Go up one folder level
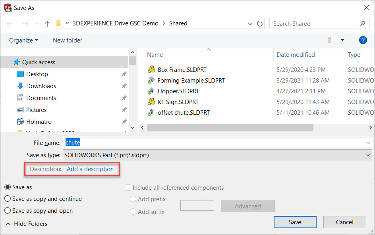375x235 pixels. 47,24
